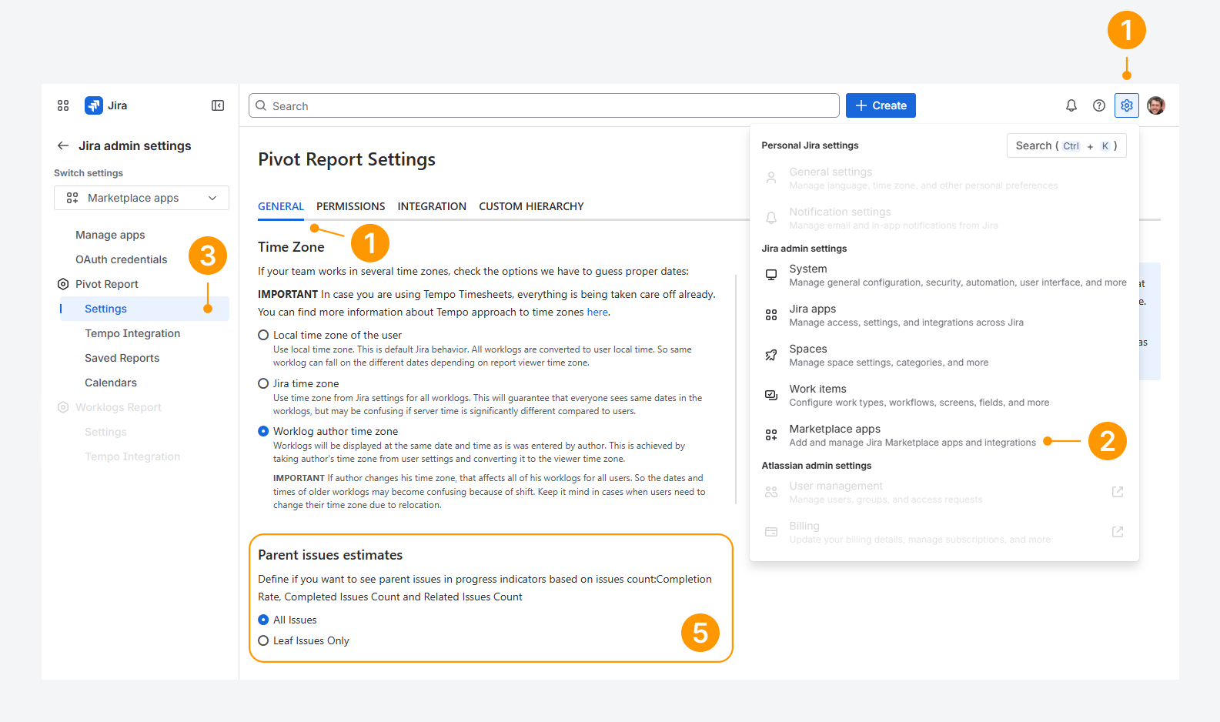Collapse the sidebar with the panel icon
Viewport: 1220px width, 722px height.
point(218,105)
